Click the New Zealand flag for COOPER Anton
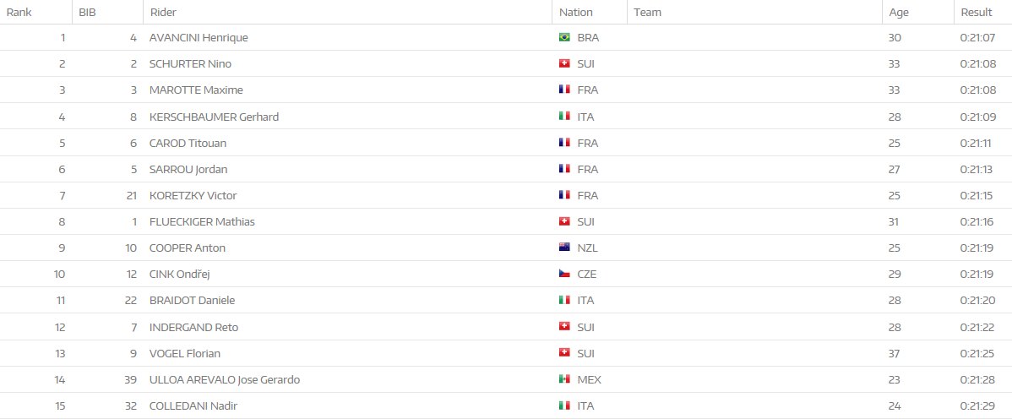 tap(564, 248)
